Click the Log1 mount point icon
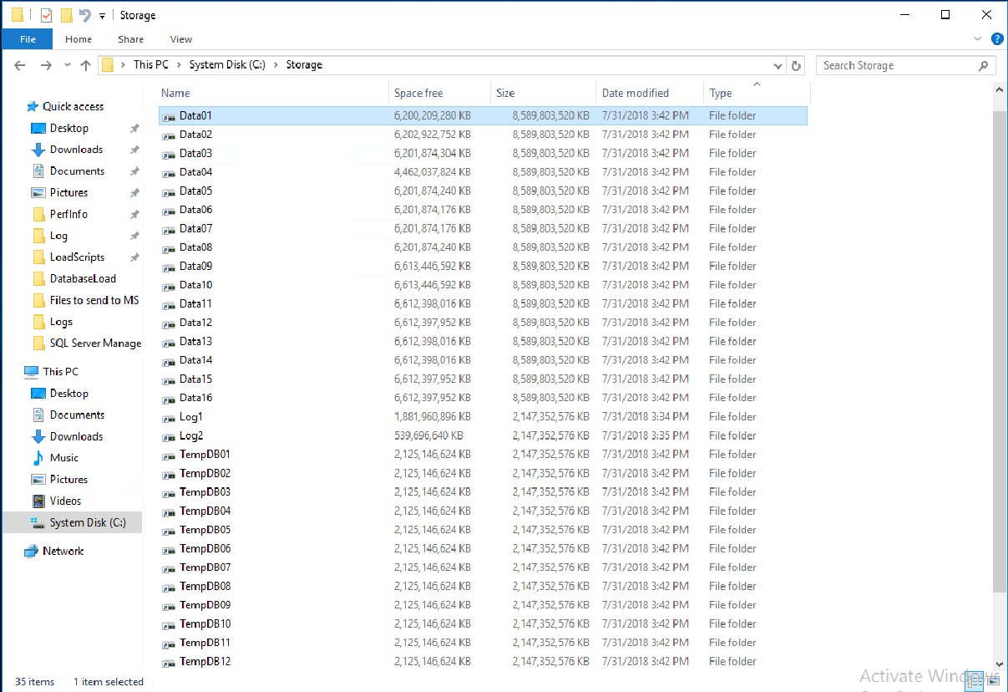 (x=169, y=417)
